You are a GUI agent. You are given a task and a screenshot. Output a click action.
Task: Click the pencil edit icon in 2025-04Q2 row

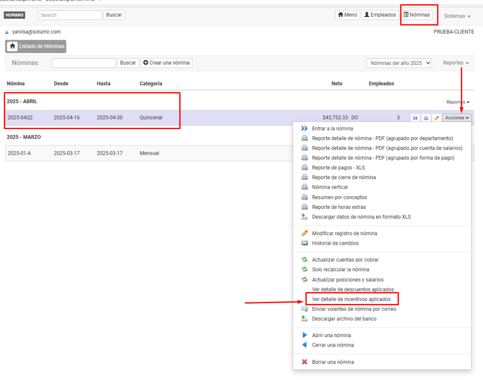436,118
